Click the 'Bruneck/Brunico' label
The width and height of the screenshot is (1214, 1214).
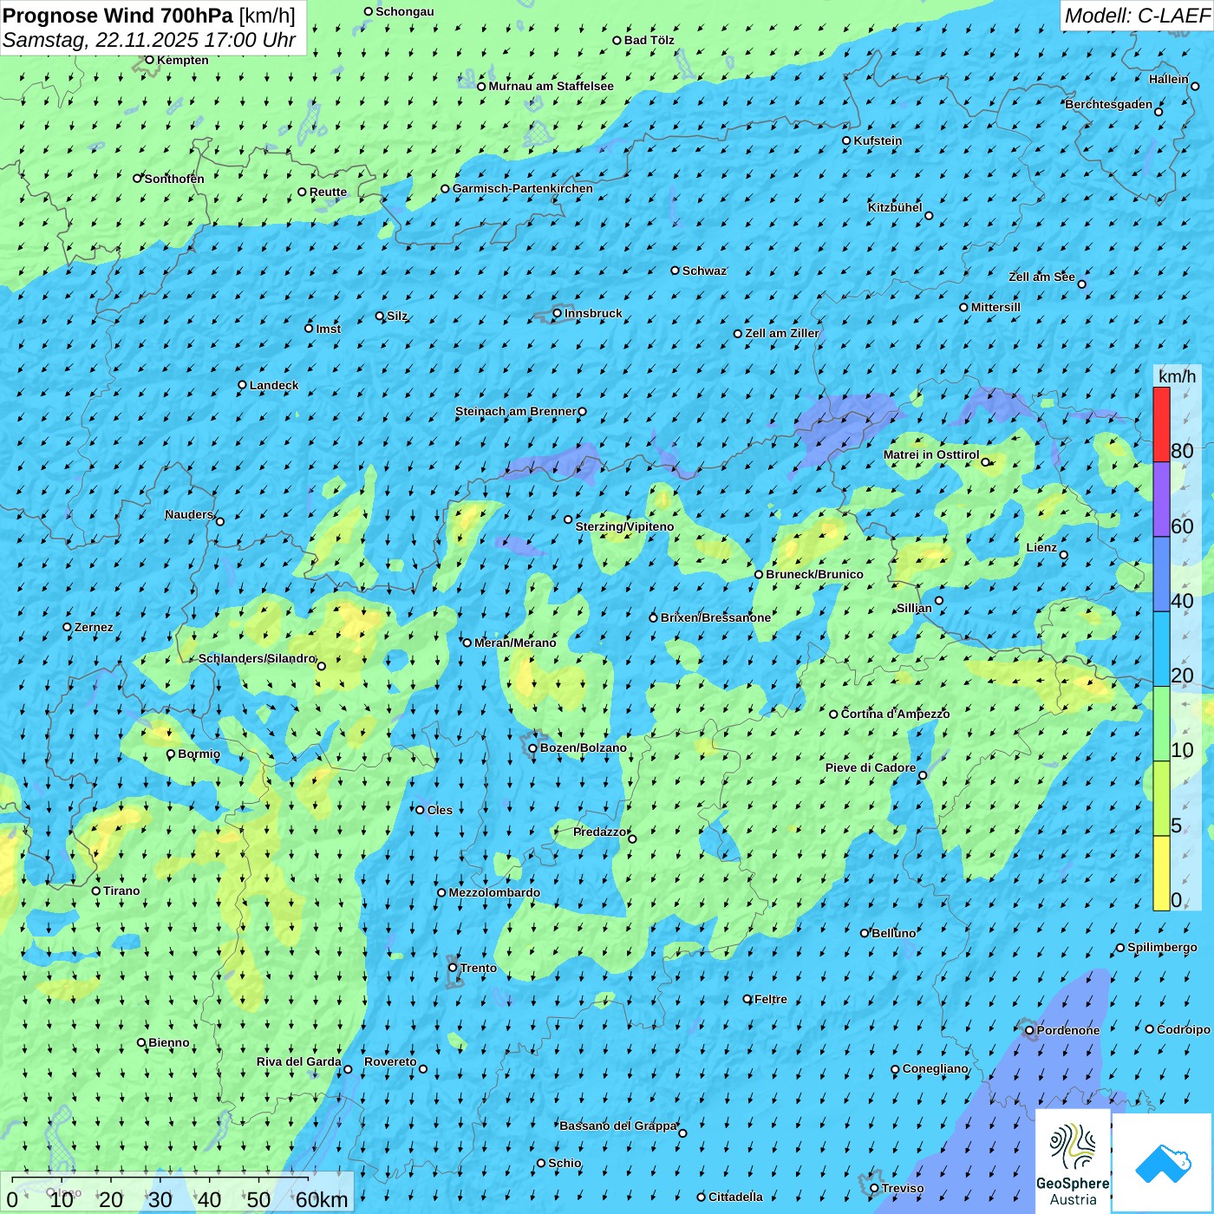coord(814,574)
